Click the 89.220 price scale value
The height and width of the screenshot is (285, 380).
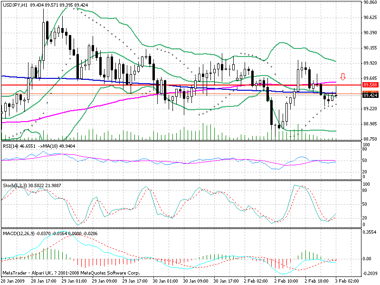[370, 109]
